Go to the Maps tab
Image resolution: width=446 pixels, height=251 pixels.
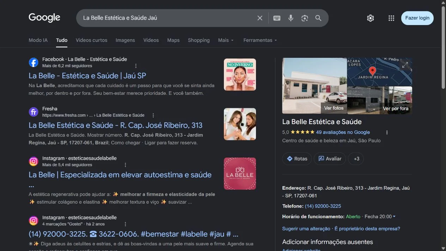click(x=173, y=40)
